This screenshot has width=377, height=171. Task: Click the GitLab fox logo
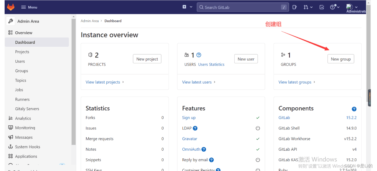pyautogui.click(x=11, y=7)
